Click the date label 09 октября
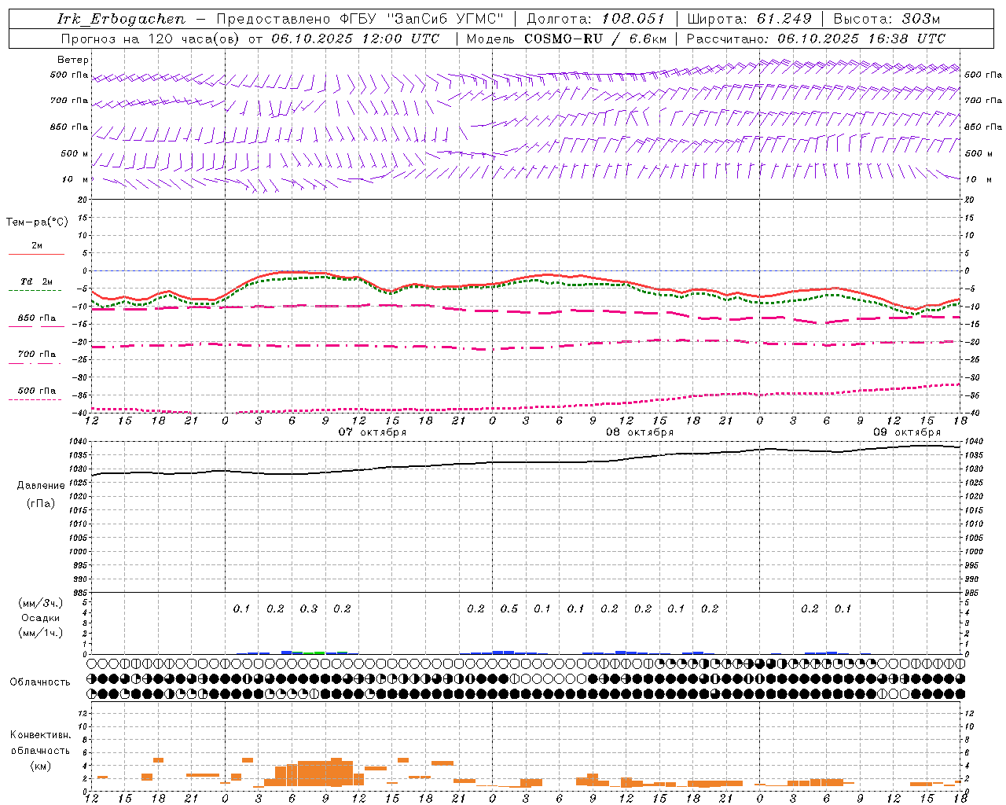Image resolution: width=1006 pixels, height=805 pixels. (x=907, y=432)
